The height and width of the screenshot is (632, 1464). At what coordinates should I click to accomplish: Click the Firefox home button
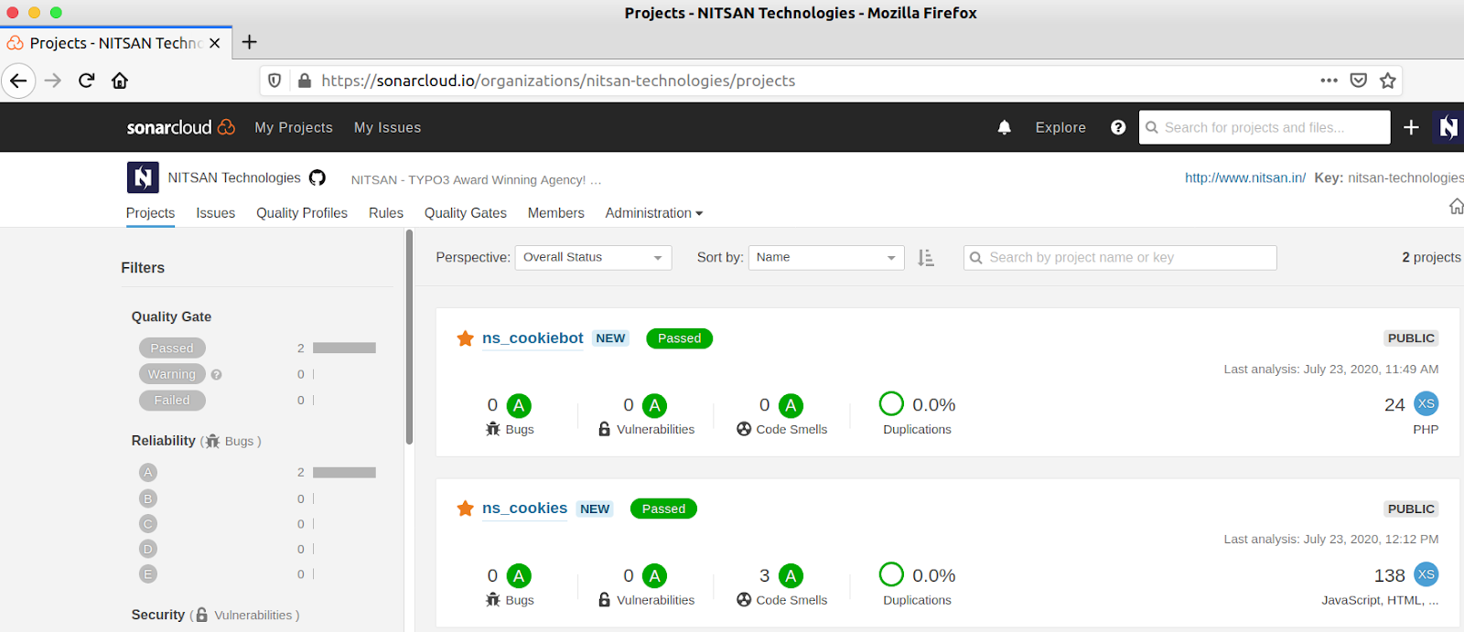120,80
